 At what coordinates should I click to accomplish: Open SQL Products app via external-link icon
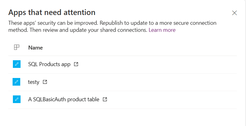[76, 64]
